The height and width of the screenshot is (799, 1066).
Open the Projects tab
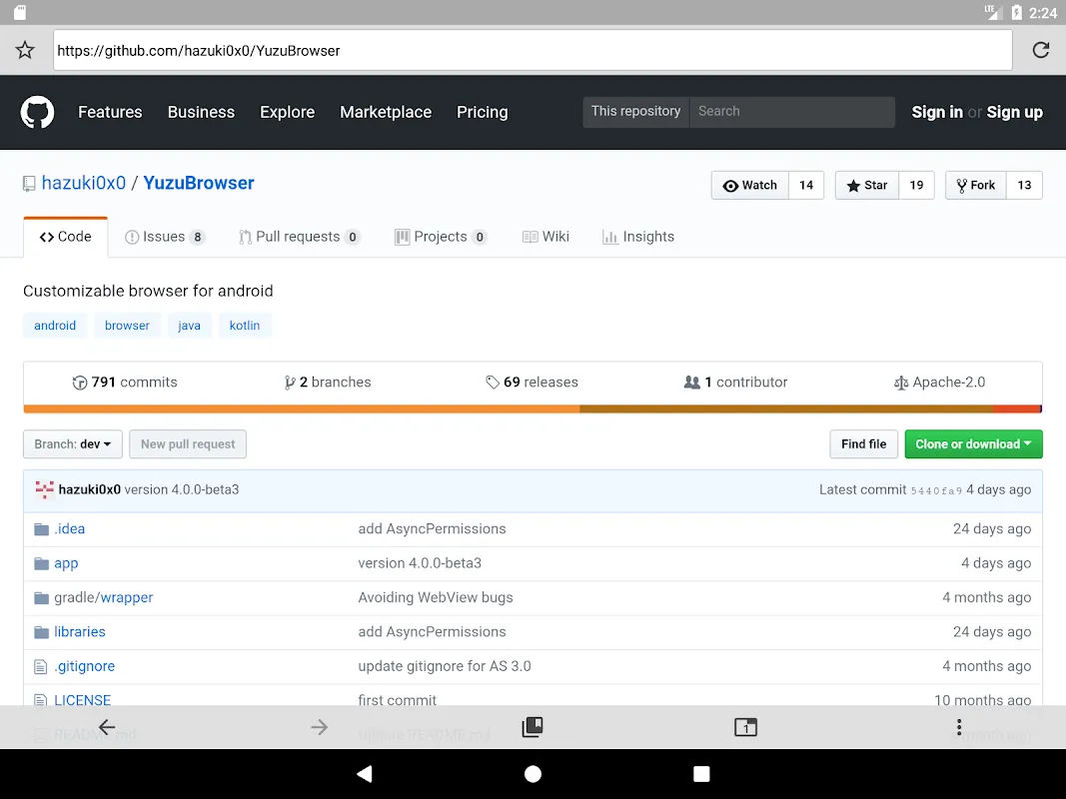441,237
